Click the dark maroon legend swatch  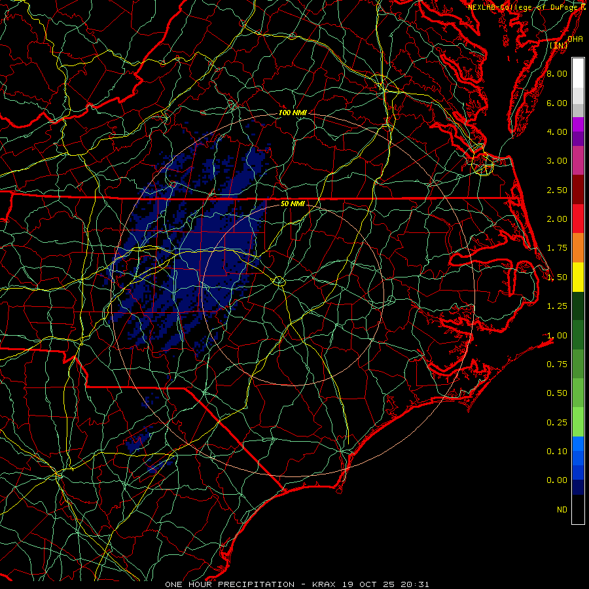[x=578, y=190]
